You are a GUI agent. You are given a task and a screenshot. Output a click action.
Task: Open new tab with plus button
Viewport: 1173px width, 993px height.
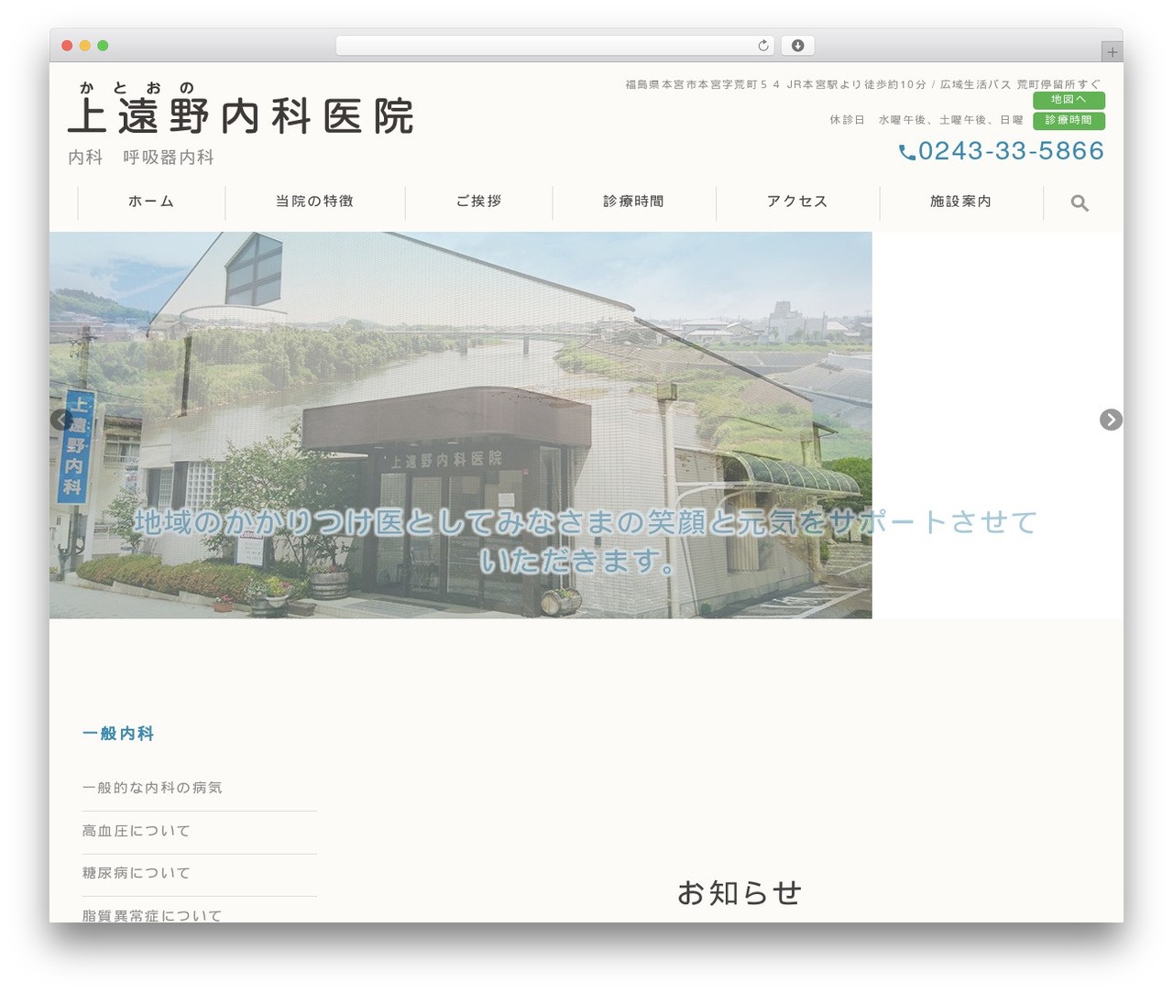click(1113, 52)
